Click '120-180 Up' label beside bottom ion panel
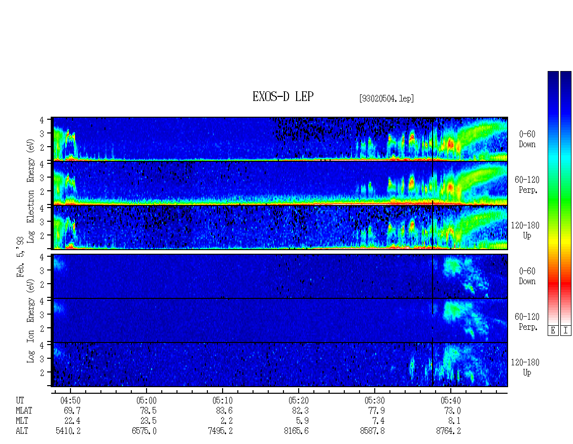This screenshot has width=573, height=444. tap(525, 367)
